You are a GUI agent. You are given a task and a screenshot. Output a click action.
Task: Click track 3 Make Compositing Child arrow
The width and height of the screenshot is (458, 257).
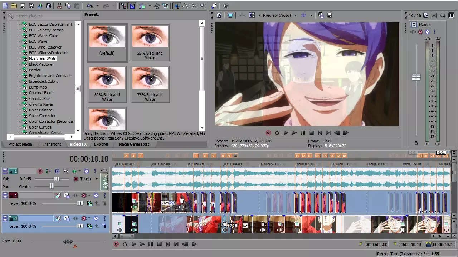[x=104, y=226]
